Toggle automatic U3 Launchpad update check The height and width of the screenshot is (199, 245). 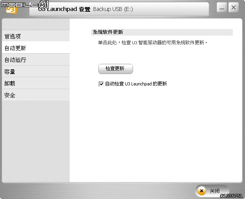pos(101,84)
